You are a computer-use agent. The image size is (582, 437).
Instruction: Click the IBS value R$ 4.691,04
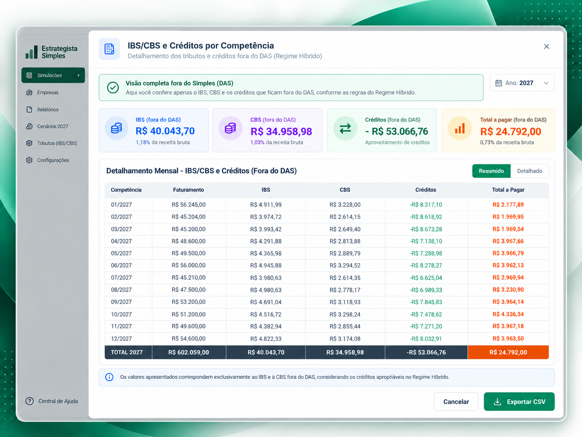coord(266,302)
